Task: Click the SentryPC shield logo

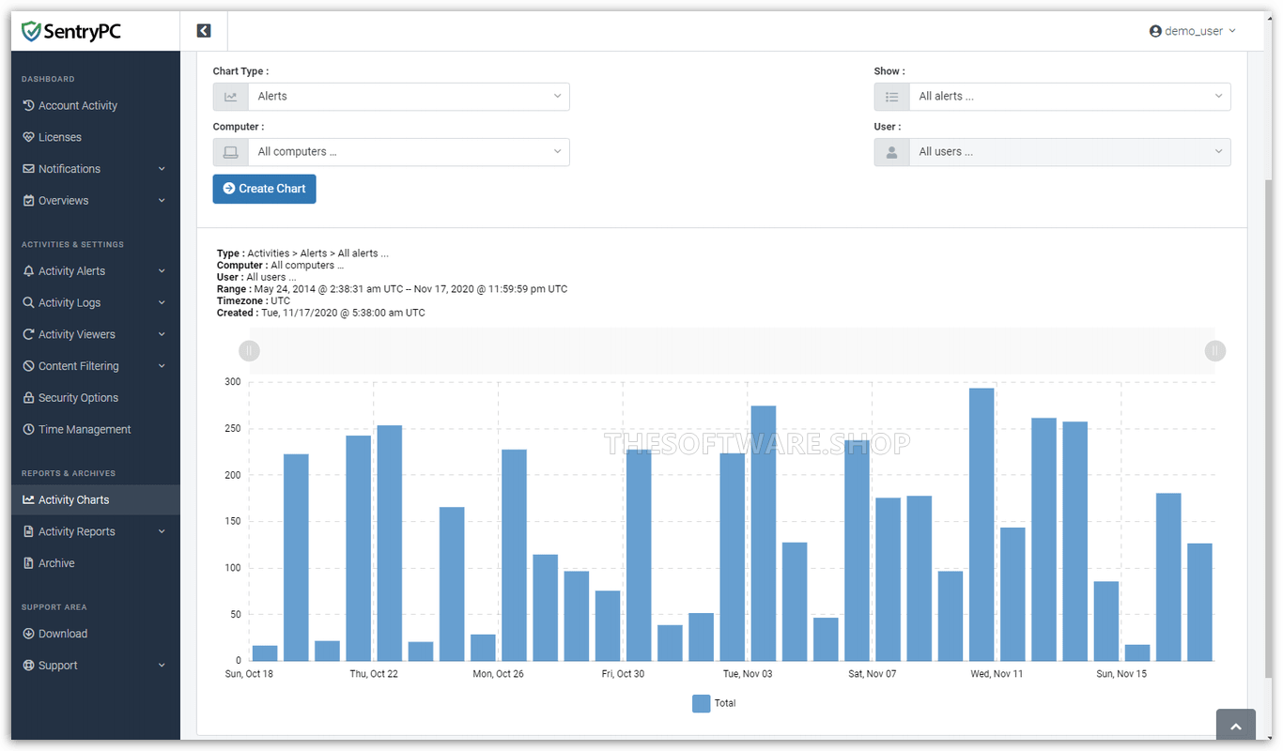Action: pyautogui.click(x=32, y=30)
